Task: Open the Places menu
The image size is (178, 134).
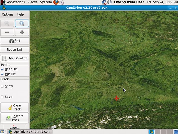Action: (33, 2)
